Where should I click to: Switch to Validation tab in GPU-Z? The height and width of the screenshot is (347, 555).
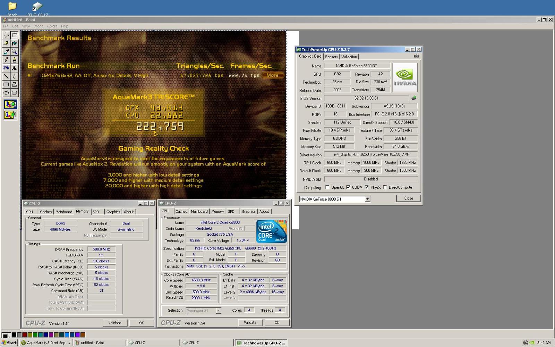pyautogui.click(x=349, y=57)
